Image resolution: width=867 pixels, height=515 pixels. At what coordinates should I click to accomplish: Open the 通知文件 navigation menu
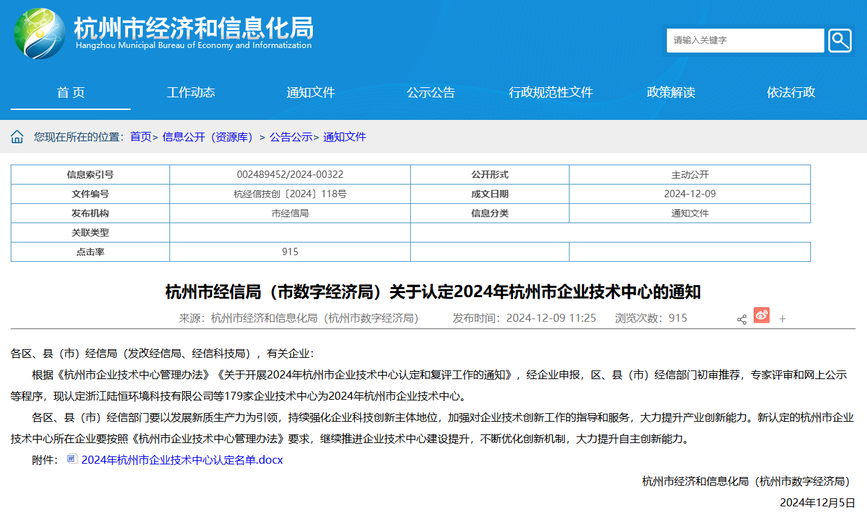311,93
